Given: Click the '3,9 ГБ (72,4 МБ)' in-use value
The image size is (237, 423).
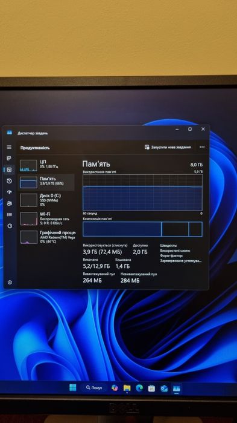Looking at the screenshot, I should coord(102,252).
